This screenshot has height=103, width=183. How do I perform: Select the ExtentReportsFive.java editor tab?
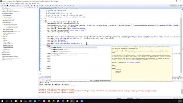click(46, 8)
